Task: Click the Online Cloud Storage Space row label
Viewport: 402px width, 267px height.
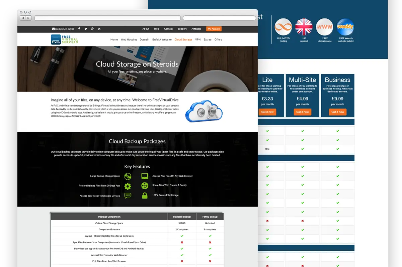Action: tap(109, 223)
